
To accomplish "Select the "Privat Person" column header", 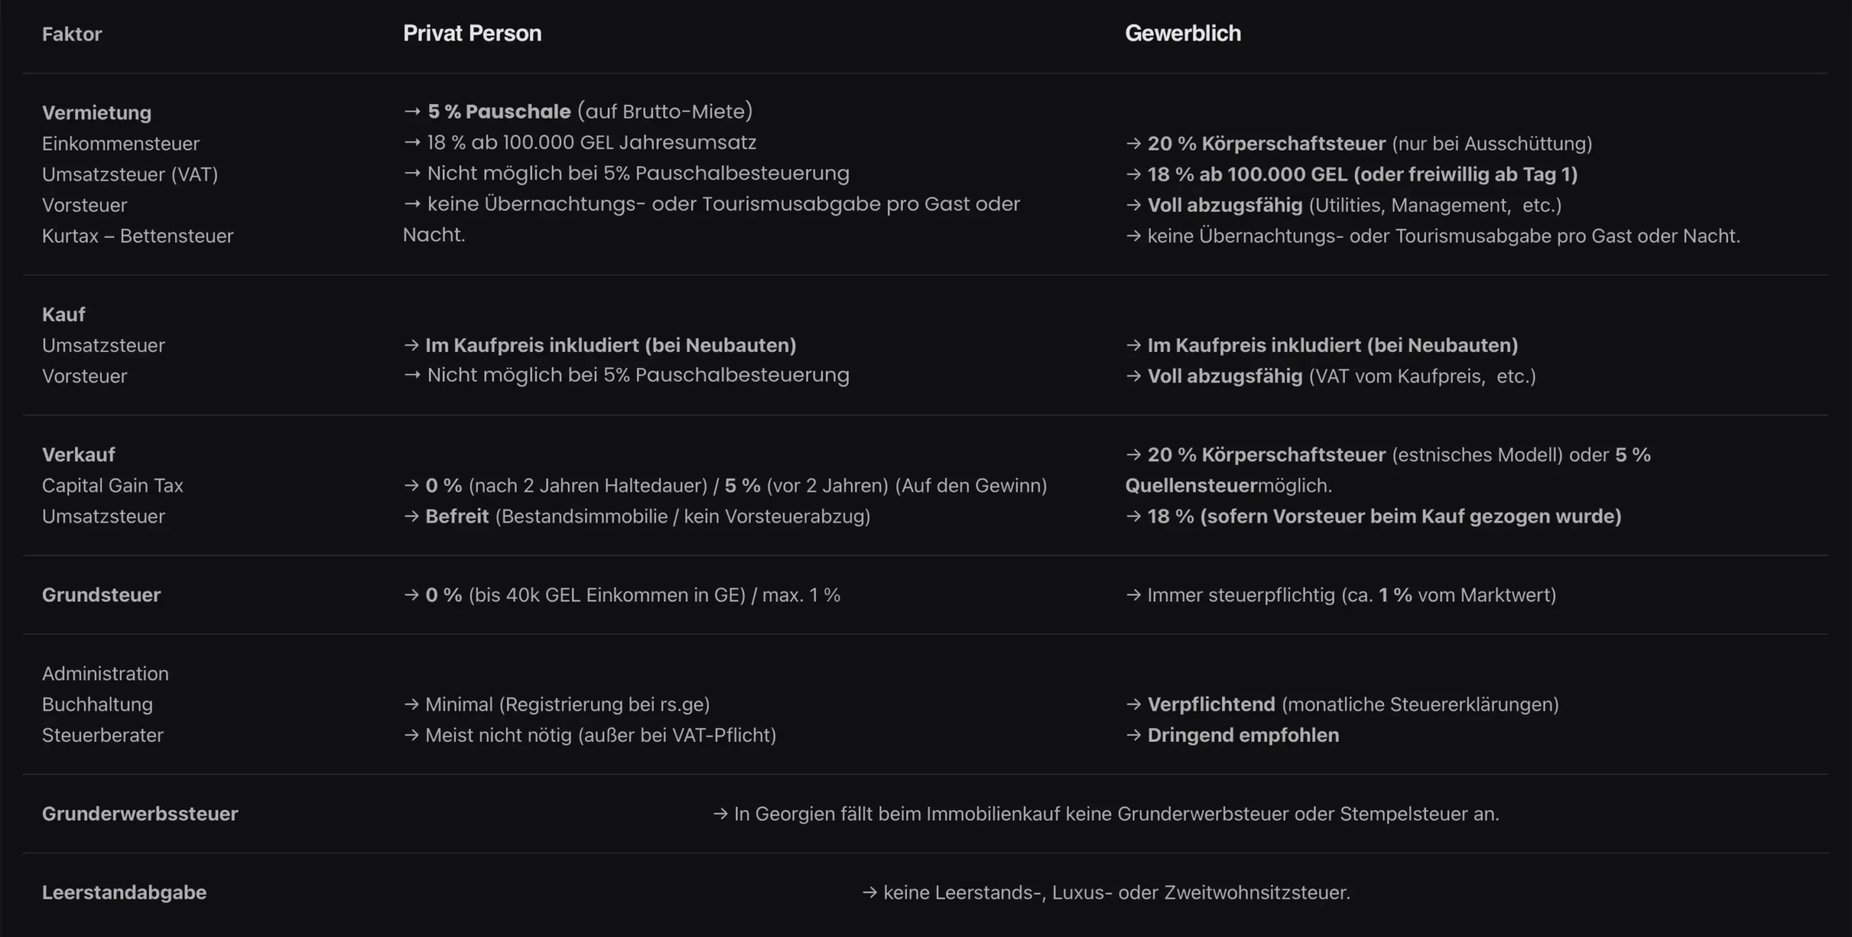I will [x=472, y=33].
